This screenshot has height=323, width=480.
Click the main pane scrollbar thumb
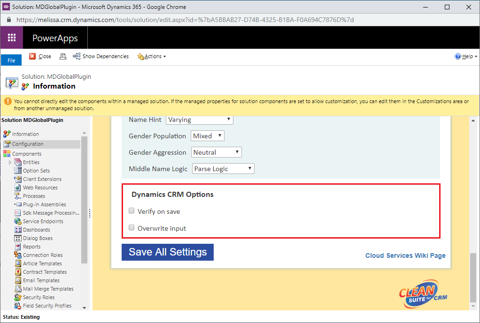pyautogui.click(x=473, y=278)
